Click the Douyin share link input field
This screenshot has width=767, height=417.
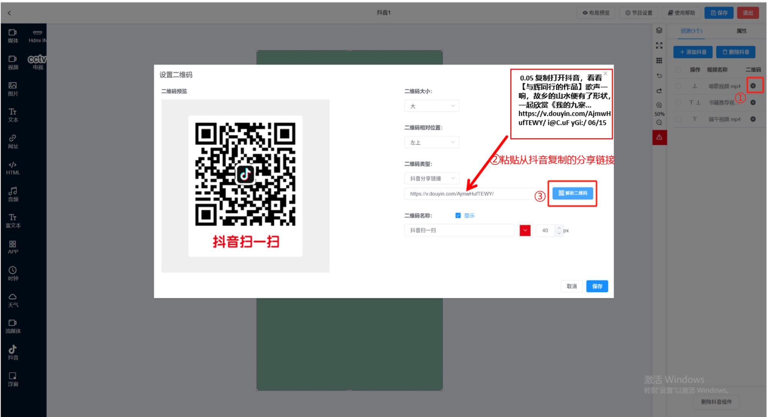475,194
